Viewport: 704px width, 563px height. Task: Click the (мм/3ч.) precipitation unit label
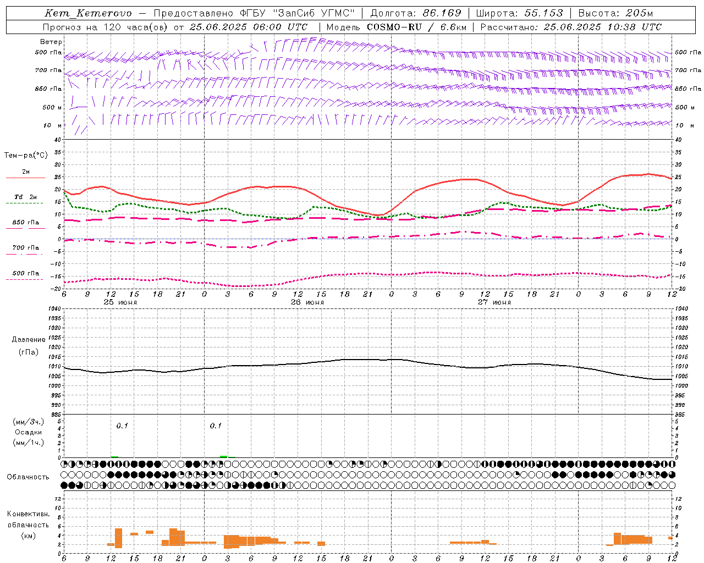pyautogui.click(x=29, y=422)
